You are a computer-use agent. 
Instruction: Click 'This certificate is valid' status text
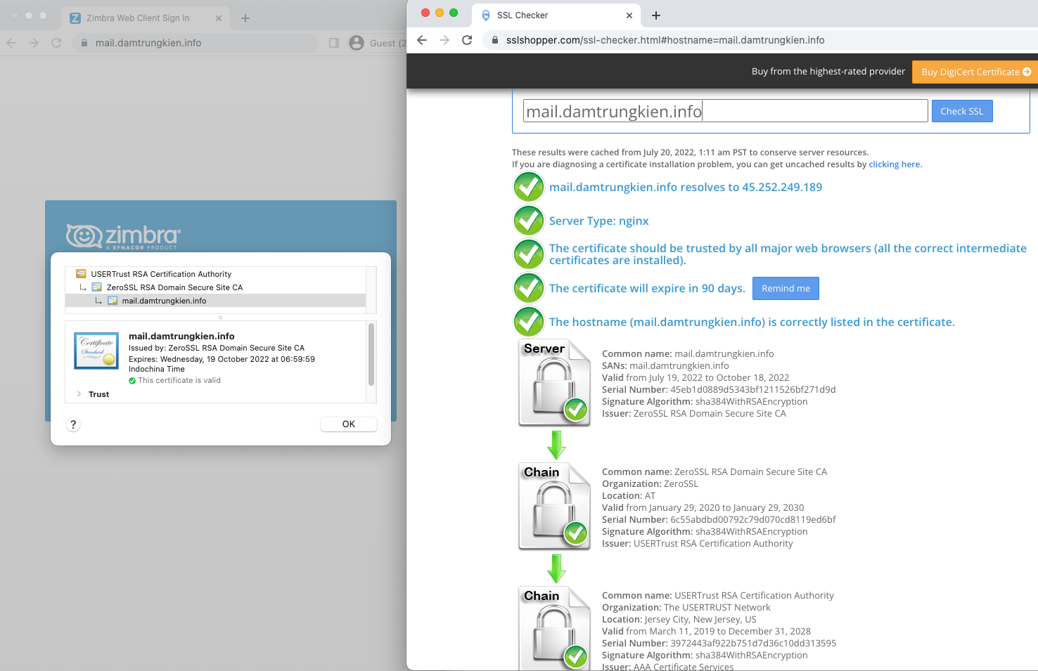click(179, 380)
